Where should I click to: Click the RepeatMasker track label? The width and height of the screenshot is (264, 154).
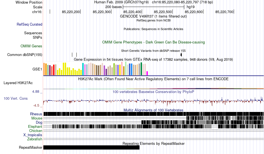click(31, 147)
